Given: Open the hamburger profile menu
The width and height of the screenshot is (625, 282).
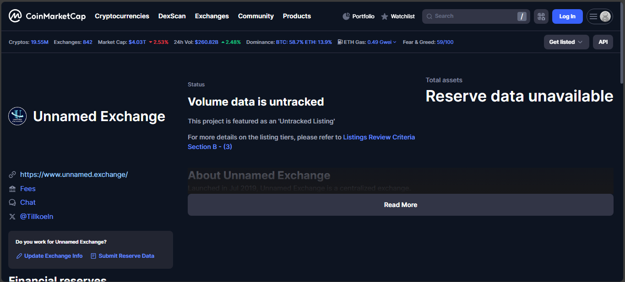Looking at the screenshot, I should (x=599, y=16).
